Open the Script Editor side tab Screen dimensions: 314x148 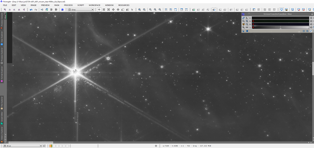2,118
